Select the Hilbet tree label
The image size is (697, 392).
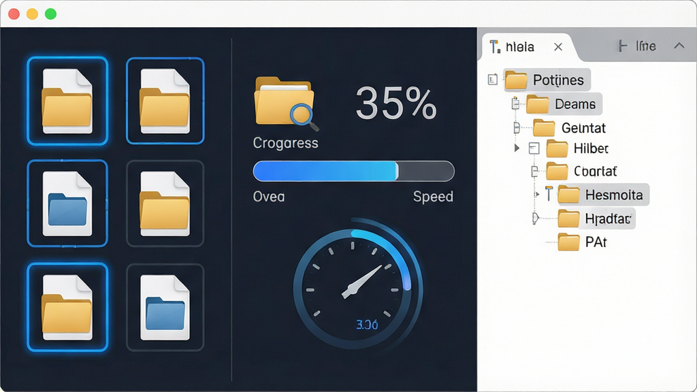coord(591,148)
